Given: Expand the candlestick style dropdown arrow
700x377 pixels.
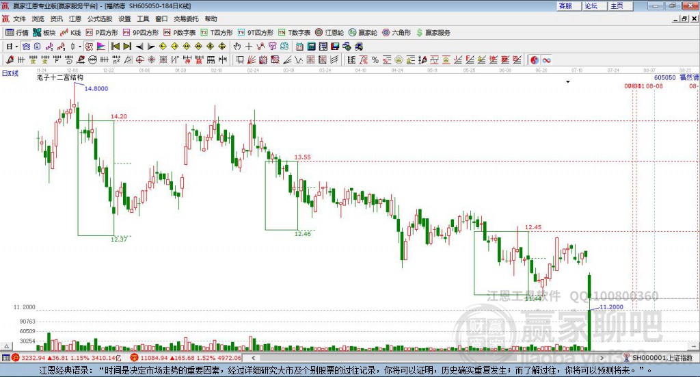Looking at the screenshot, I should (80, 47).
